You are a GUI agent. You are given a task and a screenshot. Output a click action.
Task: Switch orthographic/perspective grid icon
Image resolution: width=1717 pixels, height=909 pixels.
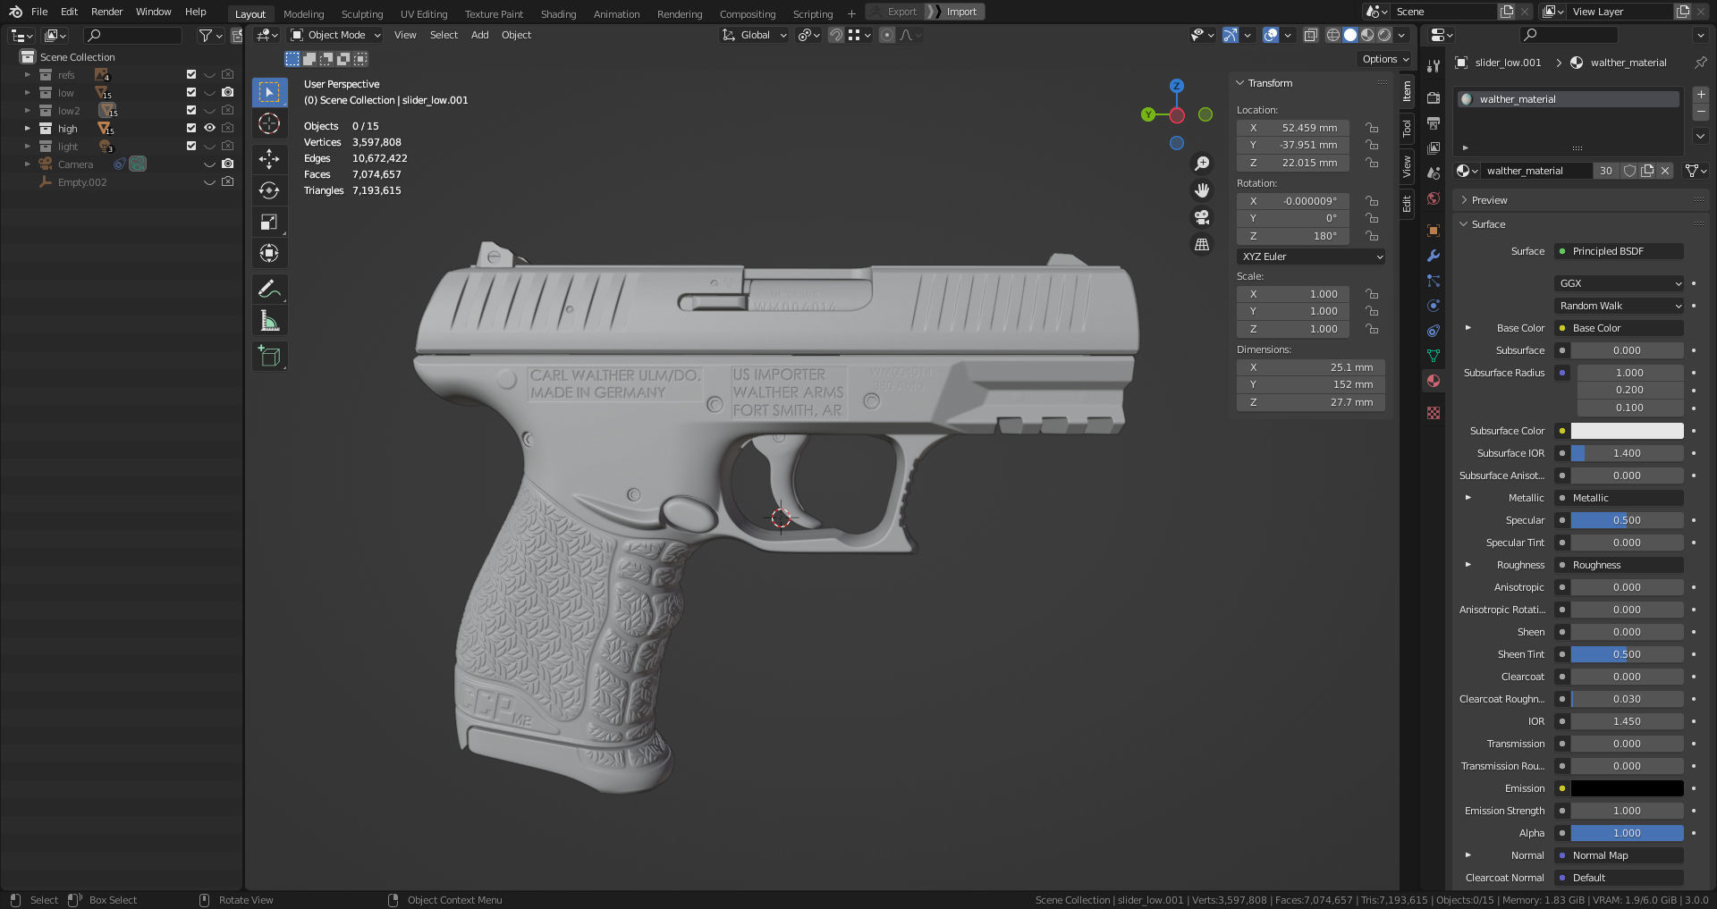(1202, 244)
